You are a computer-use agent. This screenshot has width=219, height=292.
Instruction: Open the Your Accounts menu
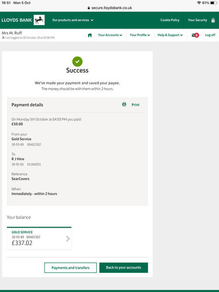click(x=110, y=35)
